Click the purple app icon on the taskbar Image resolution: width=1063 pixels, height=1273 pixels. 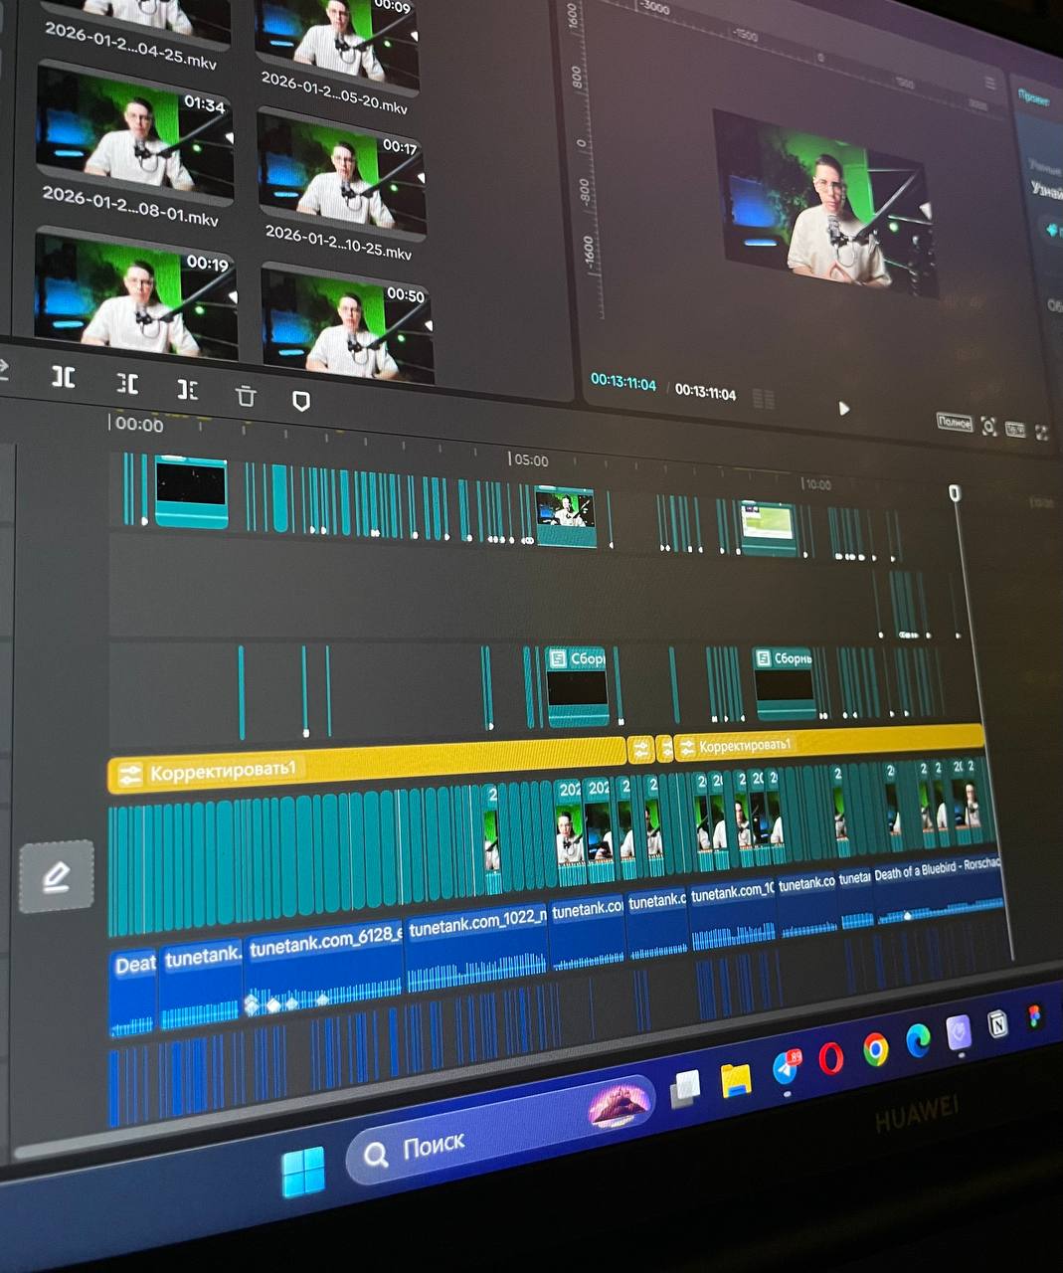coord(959,1032)
